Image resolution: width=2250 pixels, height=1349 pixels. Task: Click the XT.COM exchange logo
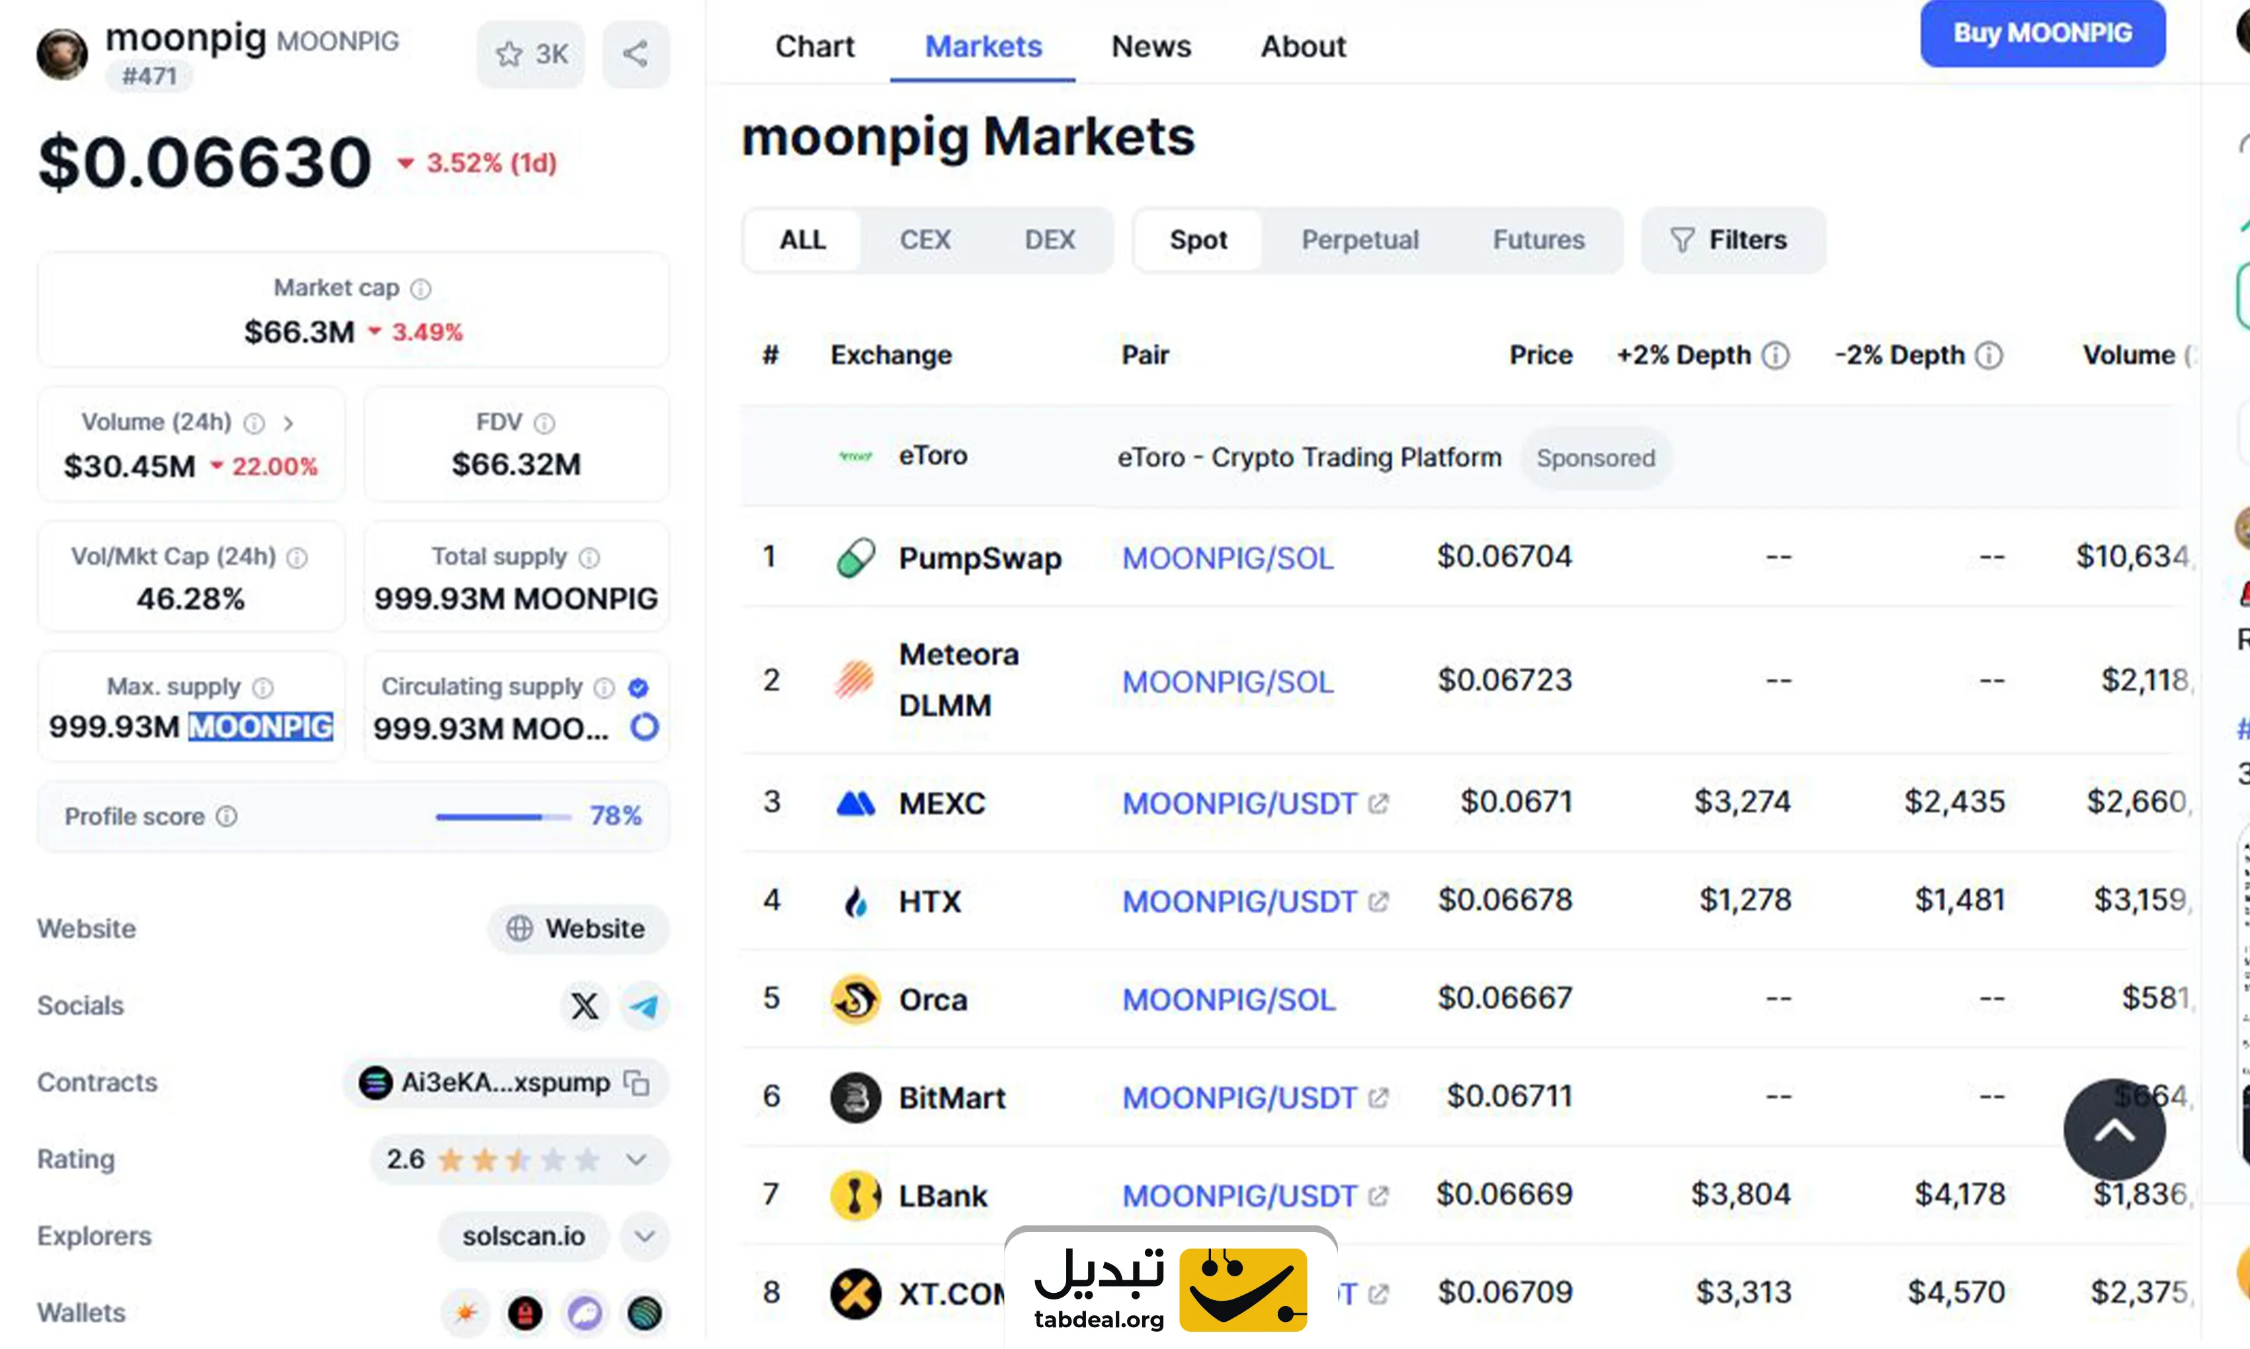[x=855, y=1293]
